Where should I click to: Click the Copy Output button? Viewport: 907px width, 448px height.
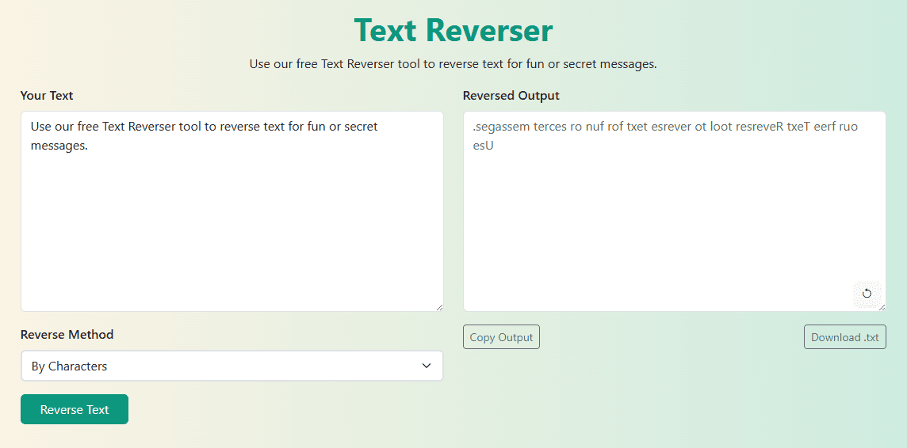point(501,337)
